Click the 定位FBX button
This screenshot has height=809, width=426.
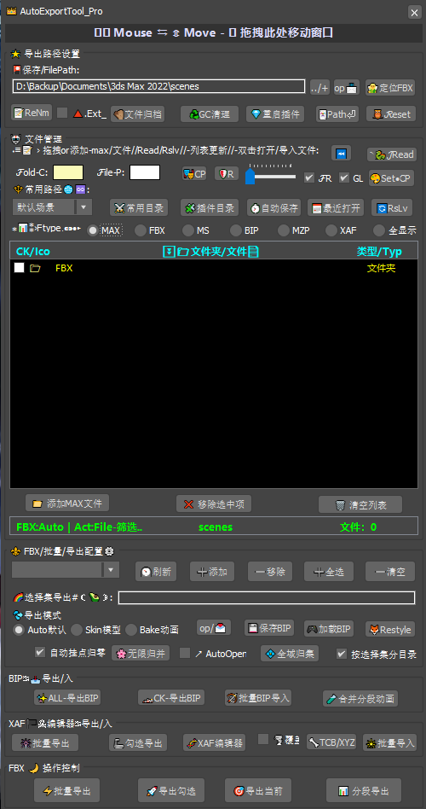pyautogui.click(x=390, y=88)
